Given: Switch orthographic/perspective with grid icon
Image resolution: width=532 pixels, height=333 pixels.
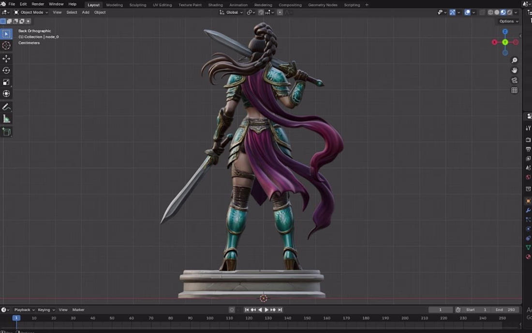Looking at the screenshot, I should [x=515, y=91].
